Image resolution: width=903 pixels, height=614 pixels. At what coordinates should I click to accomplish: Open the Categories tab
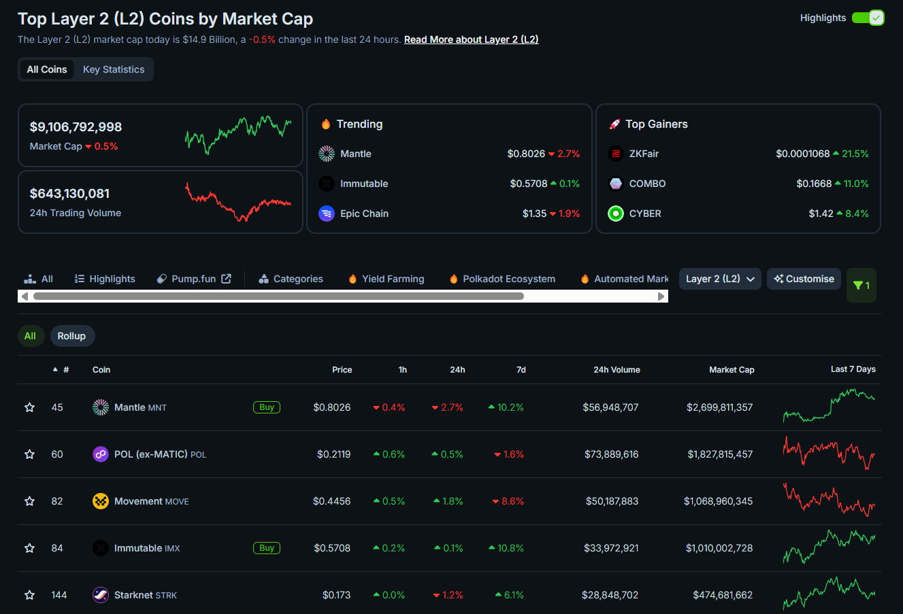click(x=291, y=279)
